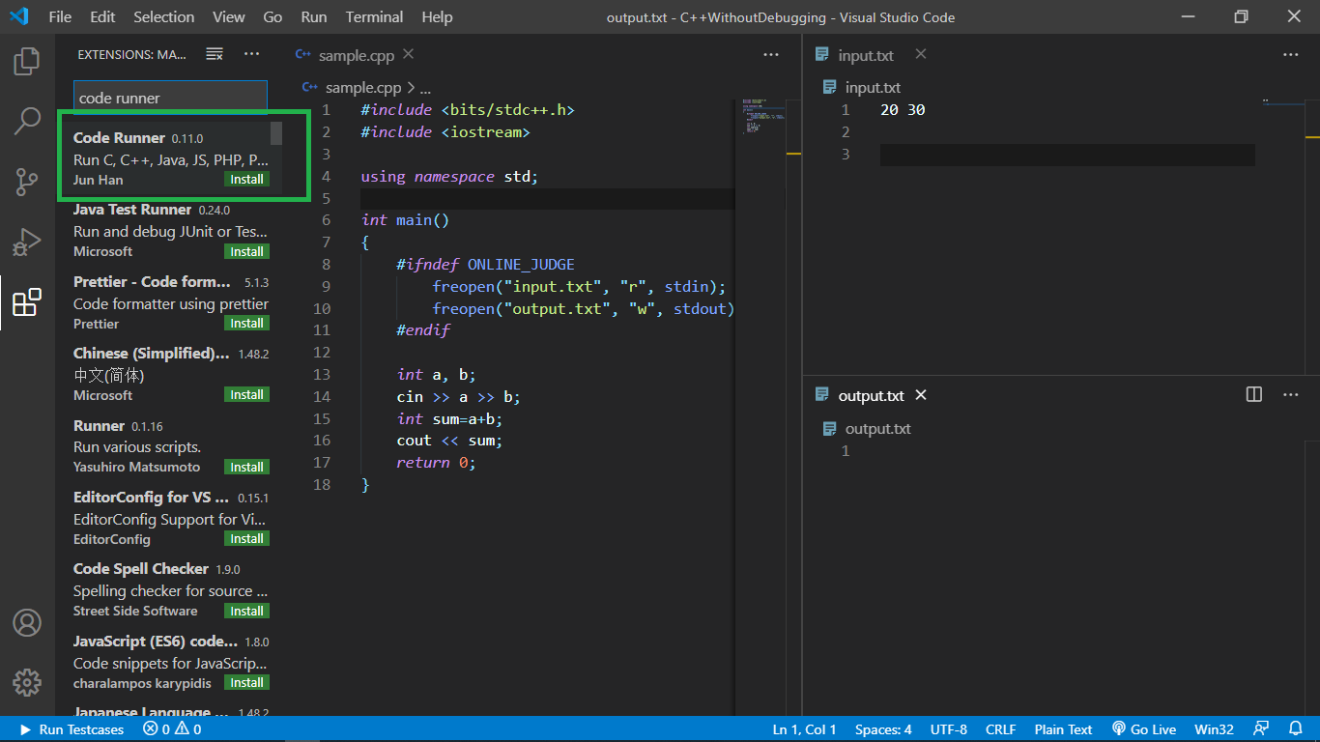Open extensions panel More Actions menu
Screen dimensions: 1320x742
pyautogui.click(x=251, y=54)
